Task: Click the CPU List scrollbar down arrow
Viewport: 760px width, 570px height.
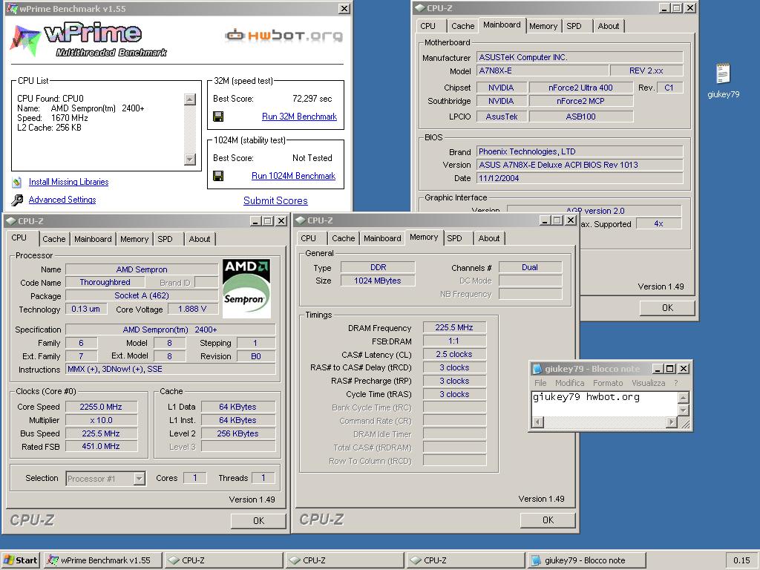Action: tap(190, 159)
